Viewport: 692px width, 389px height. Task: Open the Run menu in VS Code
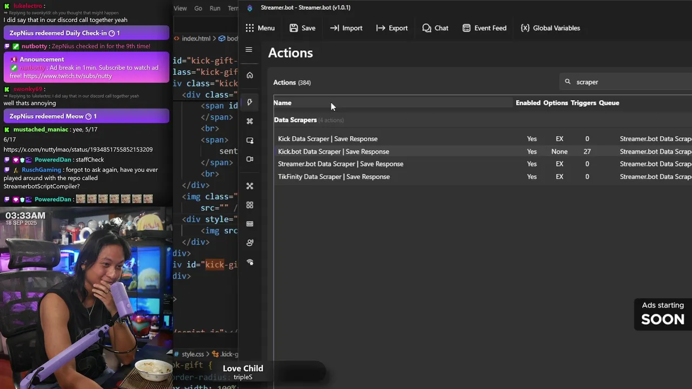point(215,8)
